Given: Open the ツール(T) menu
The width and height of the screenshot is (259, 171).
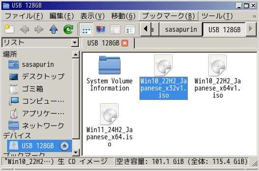Looking at the screenshot, I should pos(217,16).
